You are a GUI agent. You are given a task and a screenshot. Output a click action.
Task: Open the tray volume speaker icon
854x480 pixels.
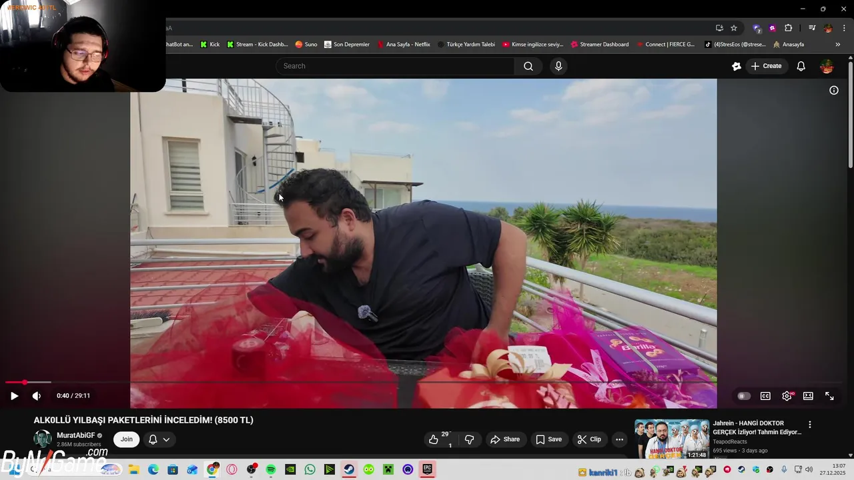tap(809, 470)
